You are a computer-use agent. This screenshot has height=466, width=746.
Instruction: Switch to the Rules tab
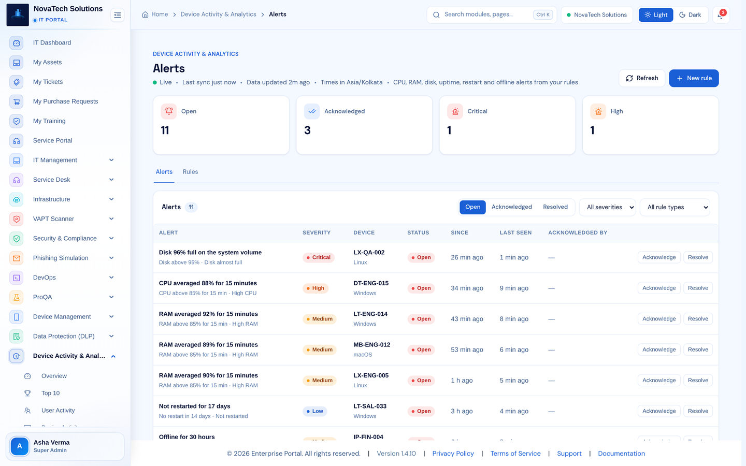click(x=190, y=172)
